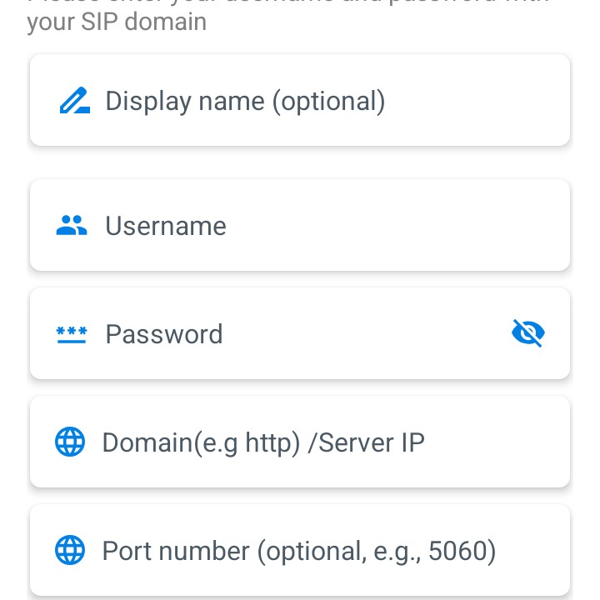Tap the two-person icon next to Username
Screen dimensions: 600x600
pos(72,225)
